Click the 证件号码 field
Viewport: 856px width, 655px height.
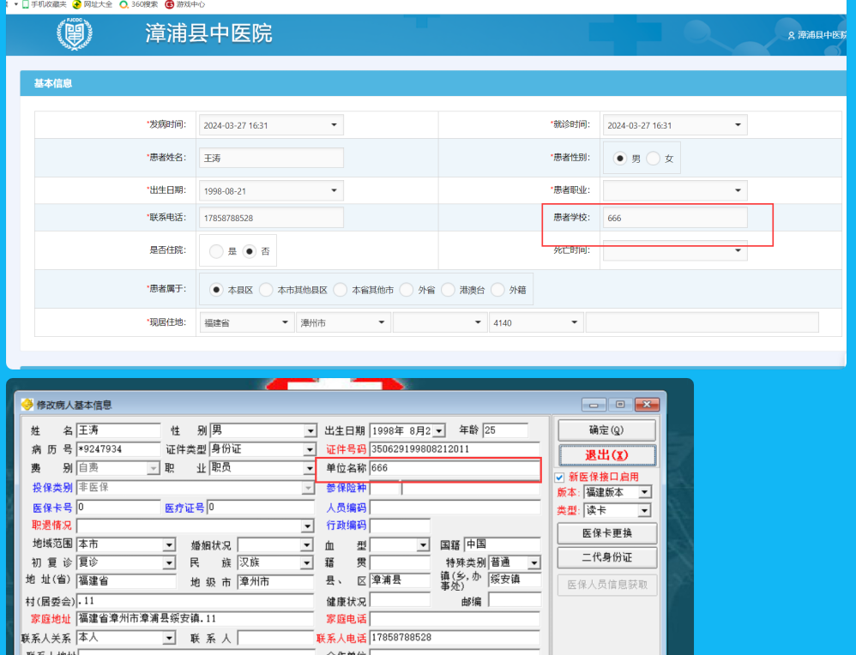(455, 449)
